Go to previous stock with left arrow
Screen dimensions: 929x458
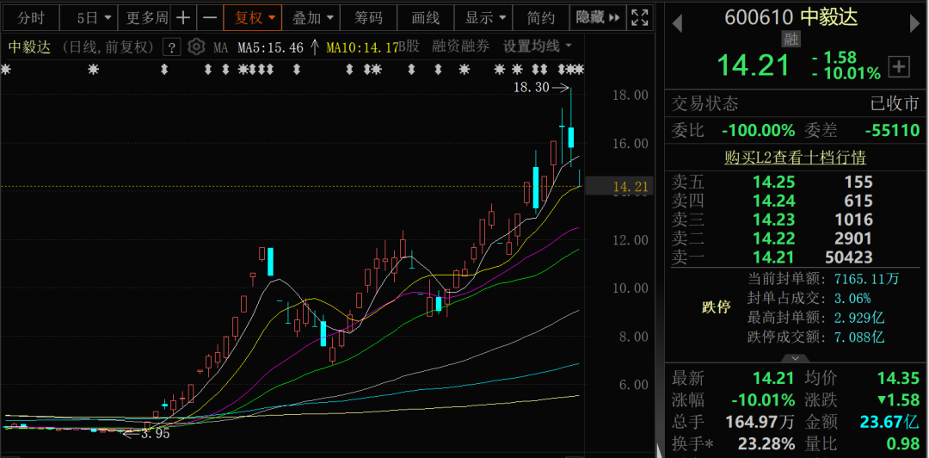(x=678, y=22)
